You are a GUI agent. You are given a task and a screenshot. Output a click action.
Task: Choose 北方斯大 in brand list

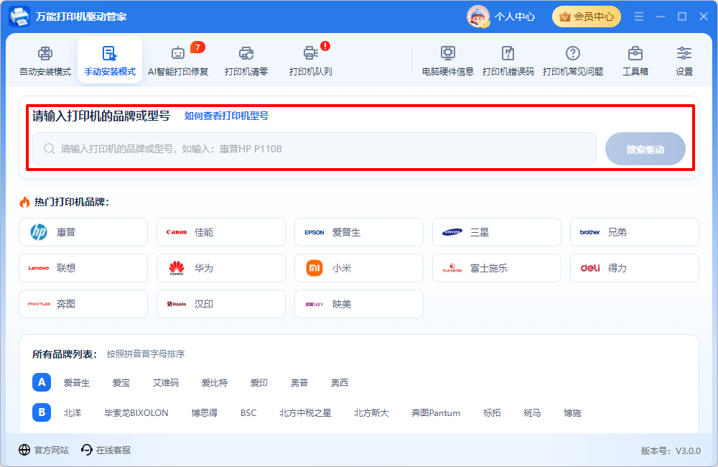(x=371, y=413)
